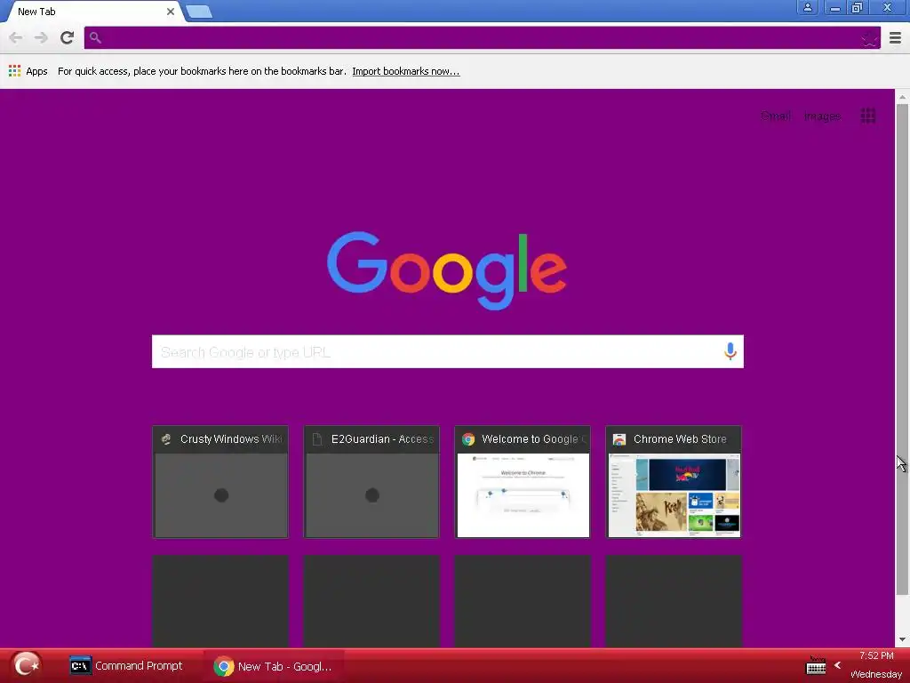Switch to Command Prompt in the taskbar
Screen dimensions: 910x683
click(x=126, y=665)
